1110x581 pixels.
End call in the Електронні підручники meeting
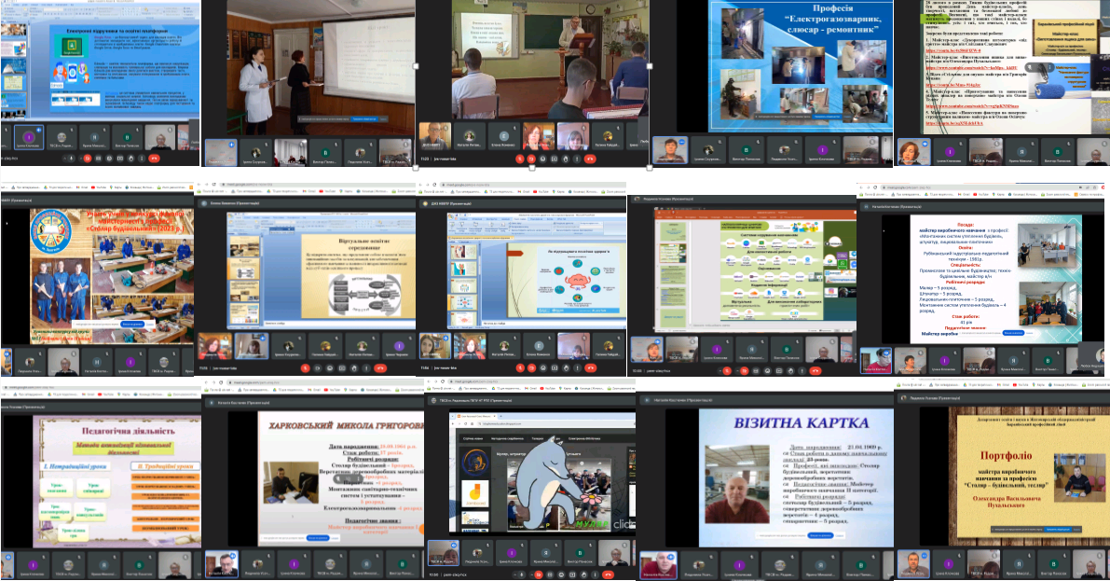(153, 159)
